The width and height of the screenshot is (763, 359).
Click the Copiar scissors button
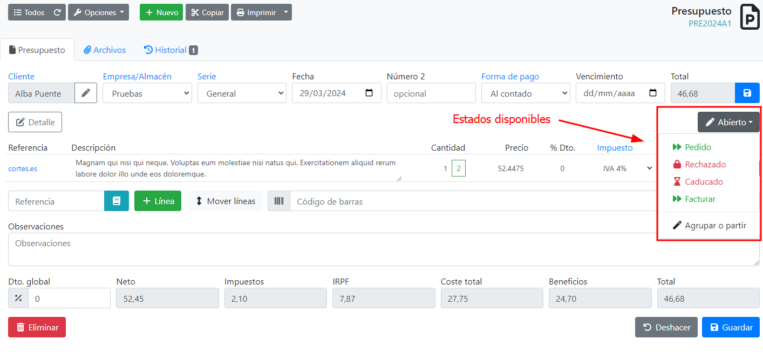207,12
